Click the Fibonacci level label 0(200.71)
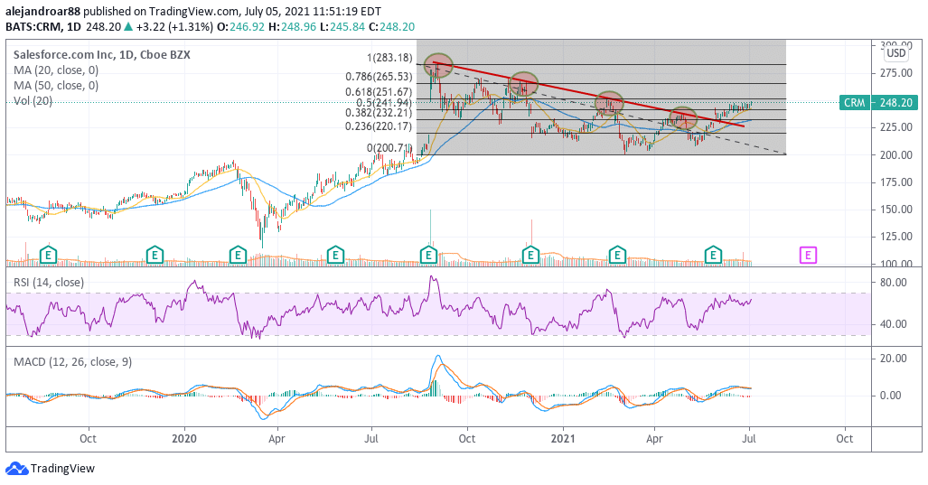This screenshot has height=485, width=928. coord(389,148)
